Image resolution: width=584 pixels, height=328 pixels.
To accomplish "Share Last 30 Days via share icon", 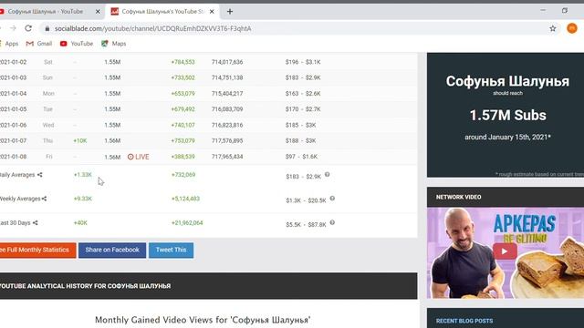I will 36,222.
